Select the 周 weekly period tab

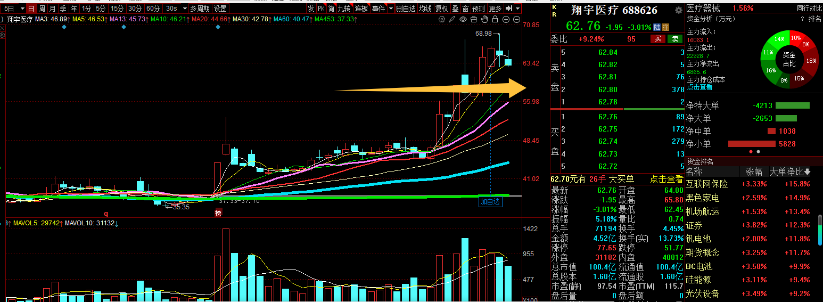point(42,9)
